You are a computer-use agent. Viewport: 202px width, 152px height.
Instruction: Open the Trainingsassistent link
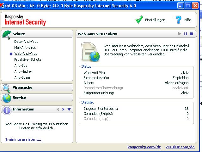(23, 139)
